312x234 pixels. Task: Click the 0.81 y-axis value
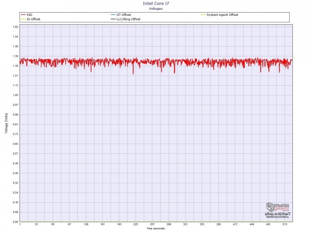16,124
